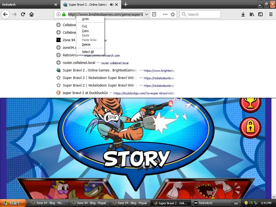Image resolution: width=276 pixels, height=207 pixels.
Task: Click the green padlock security icon
Action: click(x=64, y=14)
